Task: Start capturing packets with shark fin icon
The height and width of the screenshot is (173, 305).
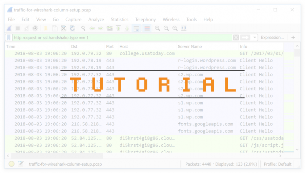Action: 9,28
